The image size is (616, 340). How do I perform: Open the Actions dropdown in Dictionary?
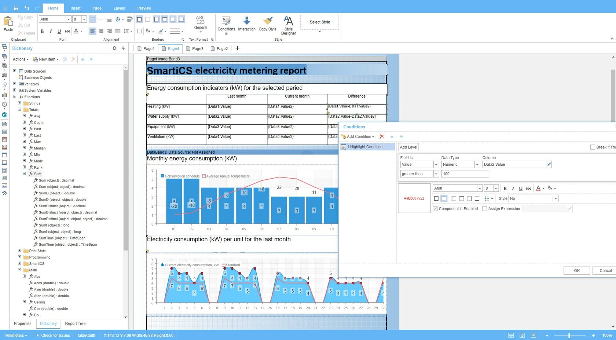[x=21, y=59]
